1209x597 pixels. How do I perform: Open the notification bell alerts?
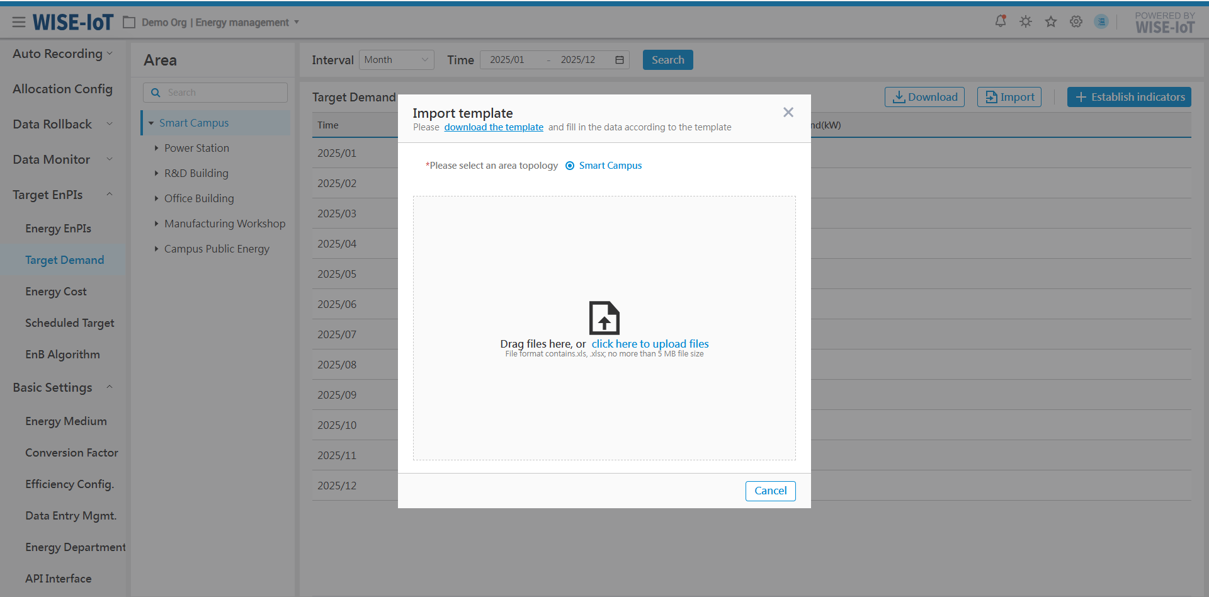pyautogui.click(x=1000, y=21)
